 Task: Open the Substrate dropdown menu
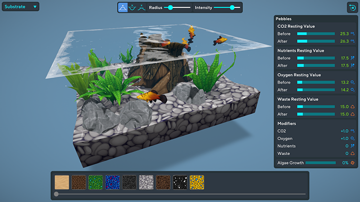[20, 6]
